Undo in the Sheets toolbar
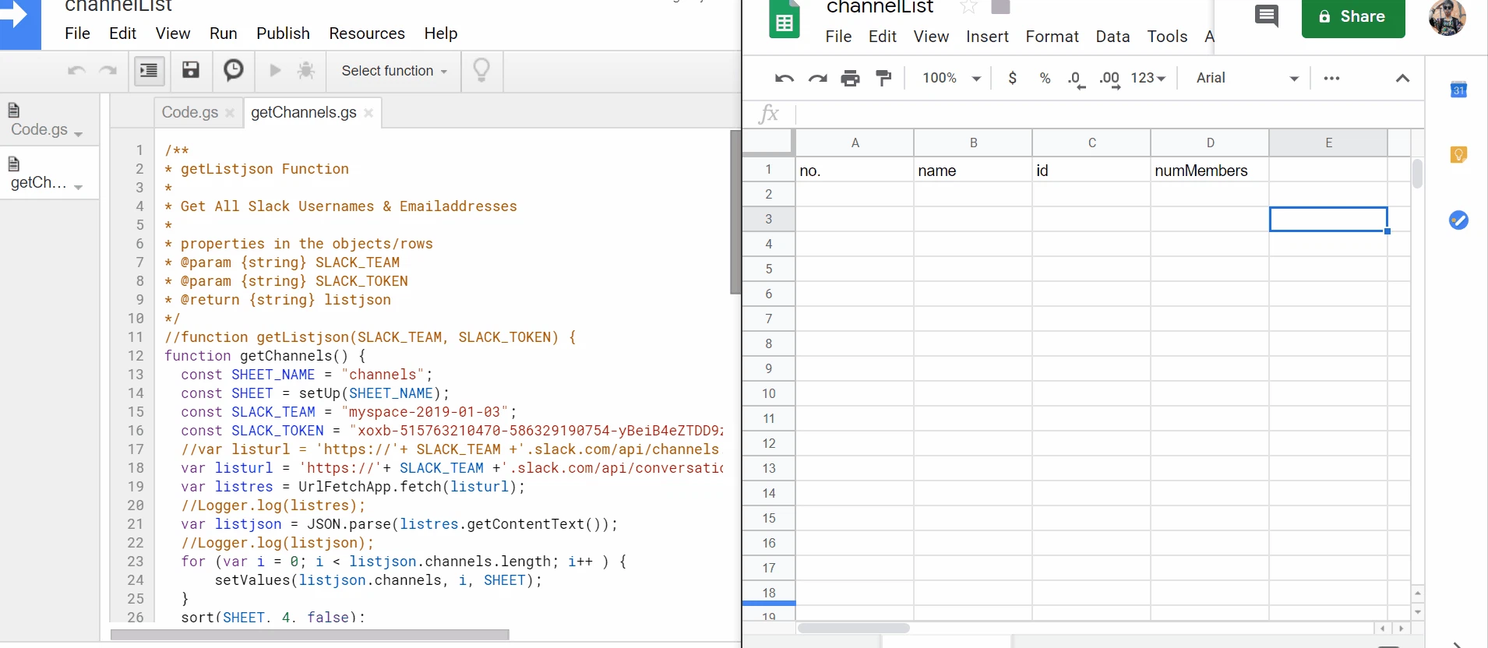This screenshot has height=648, width=1488. [x=785, y=78]
